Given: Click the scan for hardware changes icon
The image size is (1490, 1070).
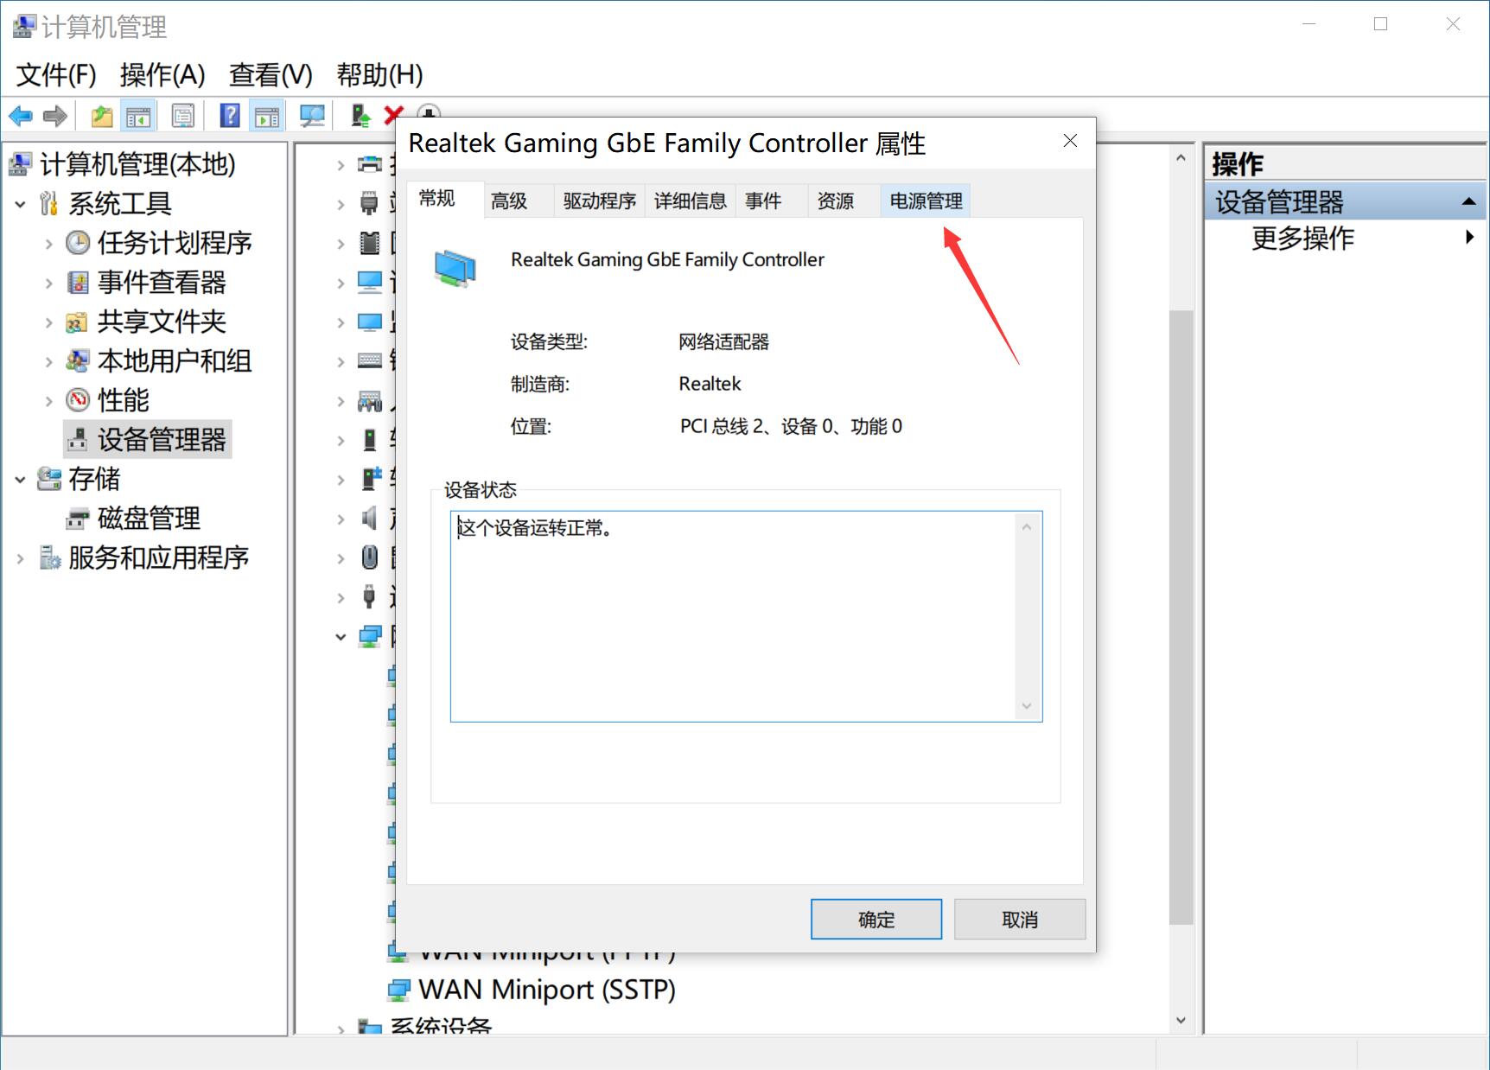Looking at the screenshot, I should 312,116.
